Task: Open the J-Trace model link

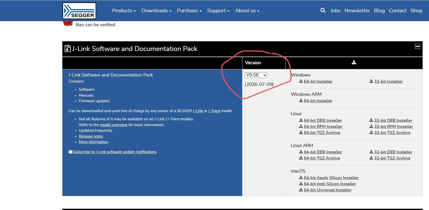Action: pyautogui.click(x=214, y=111)
